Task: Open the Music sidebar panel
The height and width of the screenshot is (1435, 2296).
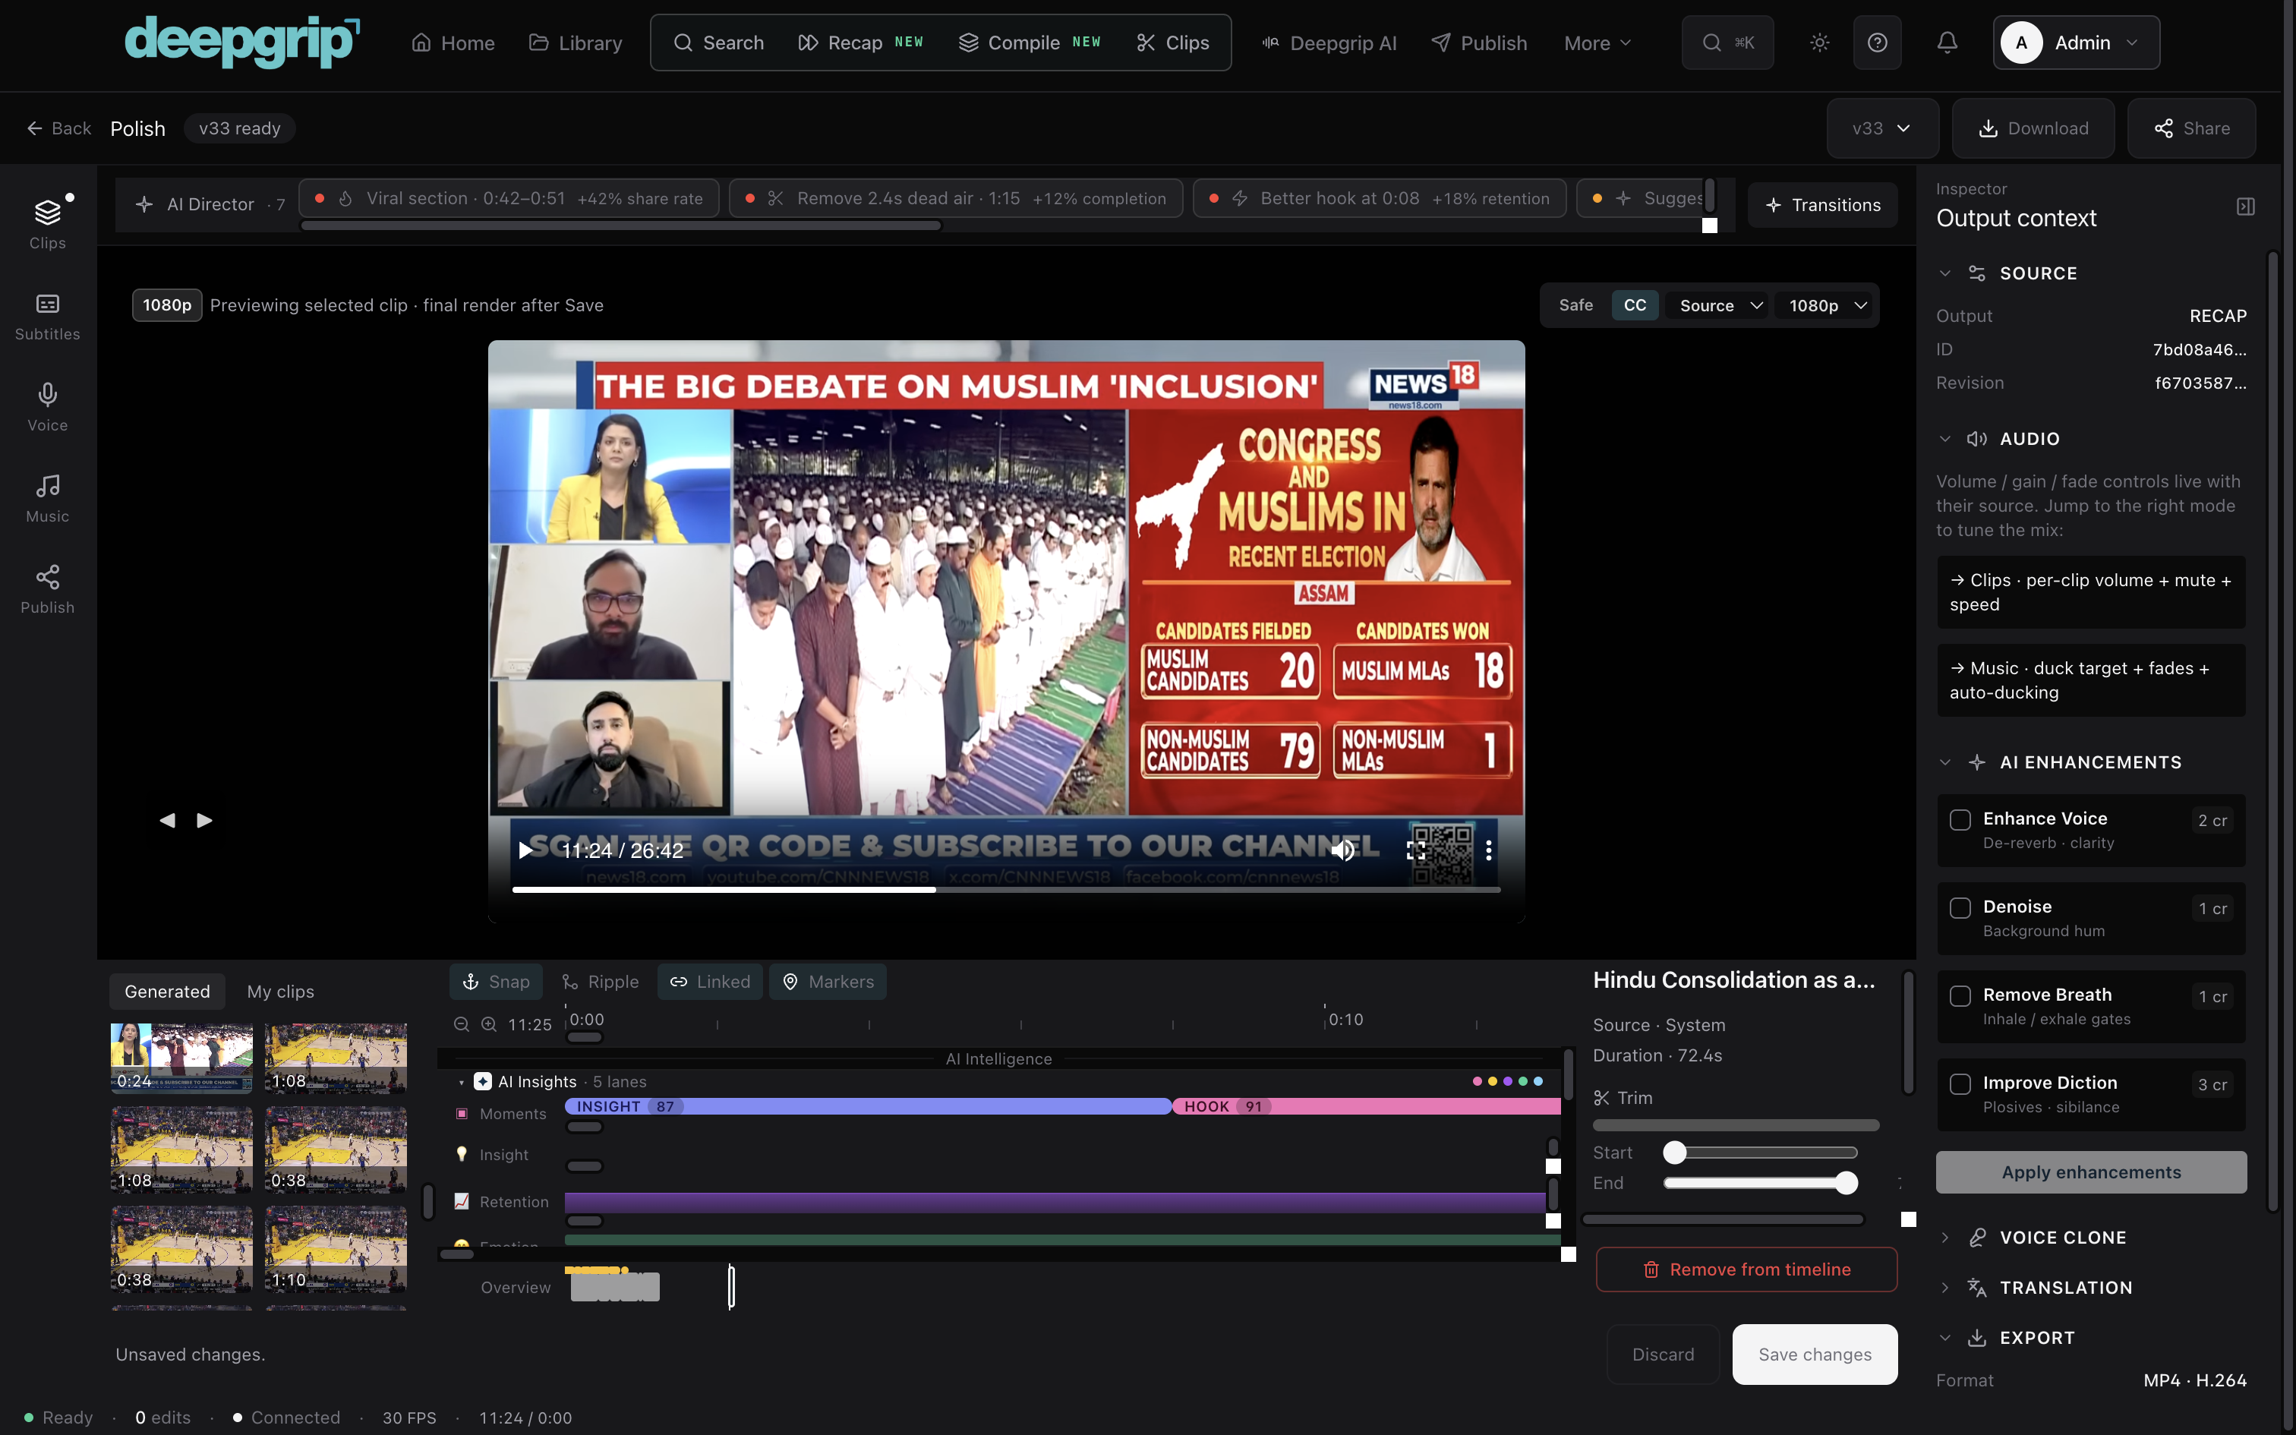Action: pyautogui.click(x=47, y=498)
